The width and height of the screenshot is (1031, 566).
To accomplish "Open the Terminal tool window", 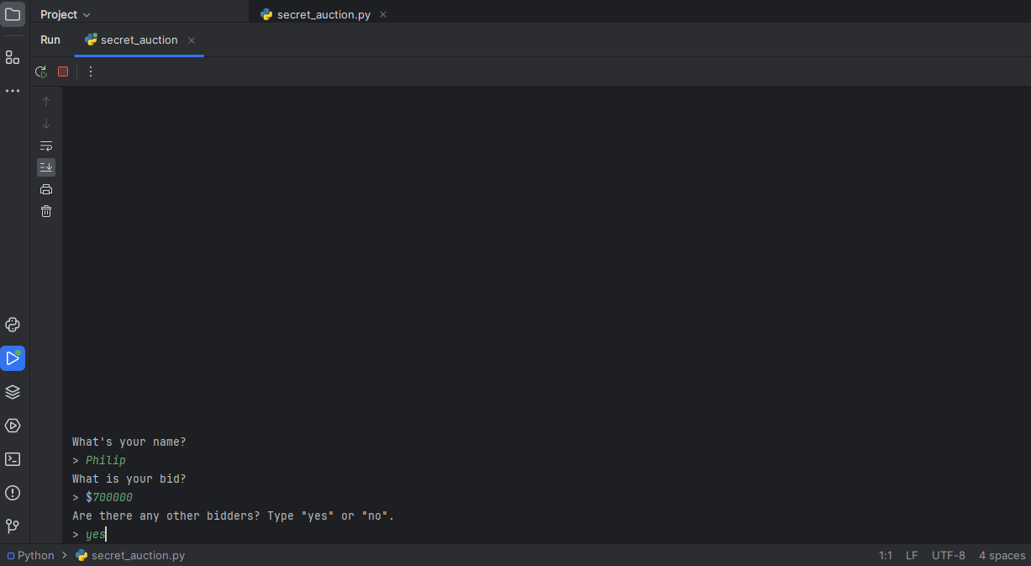I will pyautogui.click(x=13, y=459).
